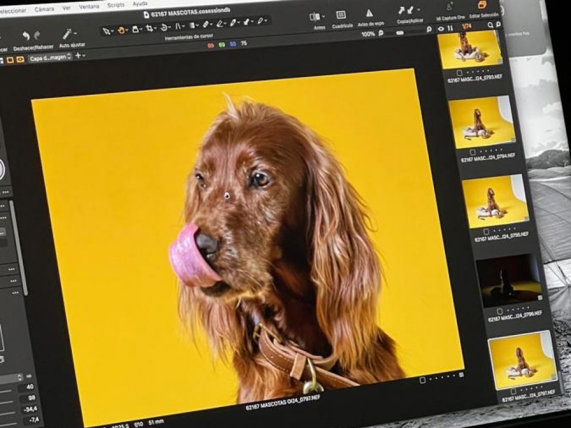Tick checkbox under thumbnail 0794.NEF
The width and height of the screenshot is (571, 428).
pyautogui.click(x=473, y=152)
